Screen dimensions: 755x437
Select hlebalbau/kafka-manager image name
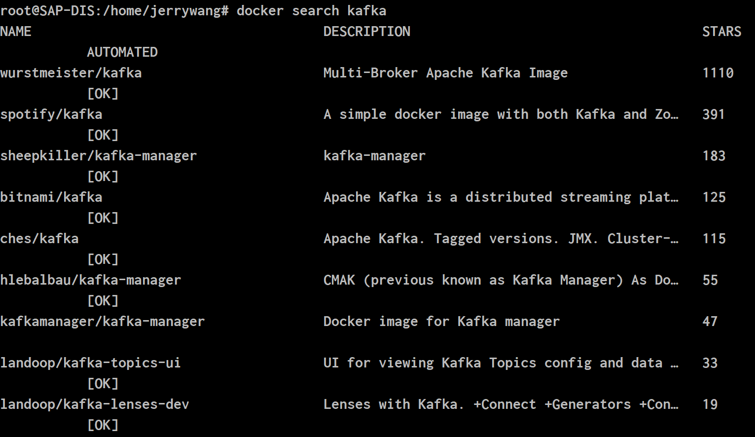point(91,280)
